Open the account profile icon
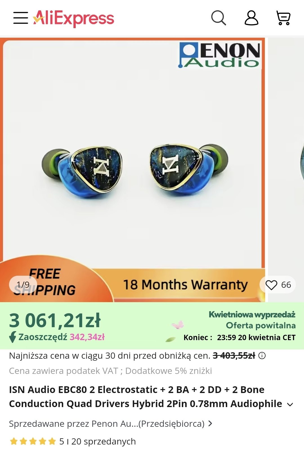 pos(251,18)
